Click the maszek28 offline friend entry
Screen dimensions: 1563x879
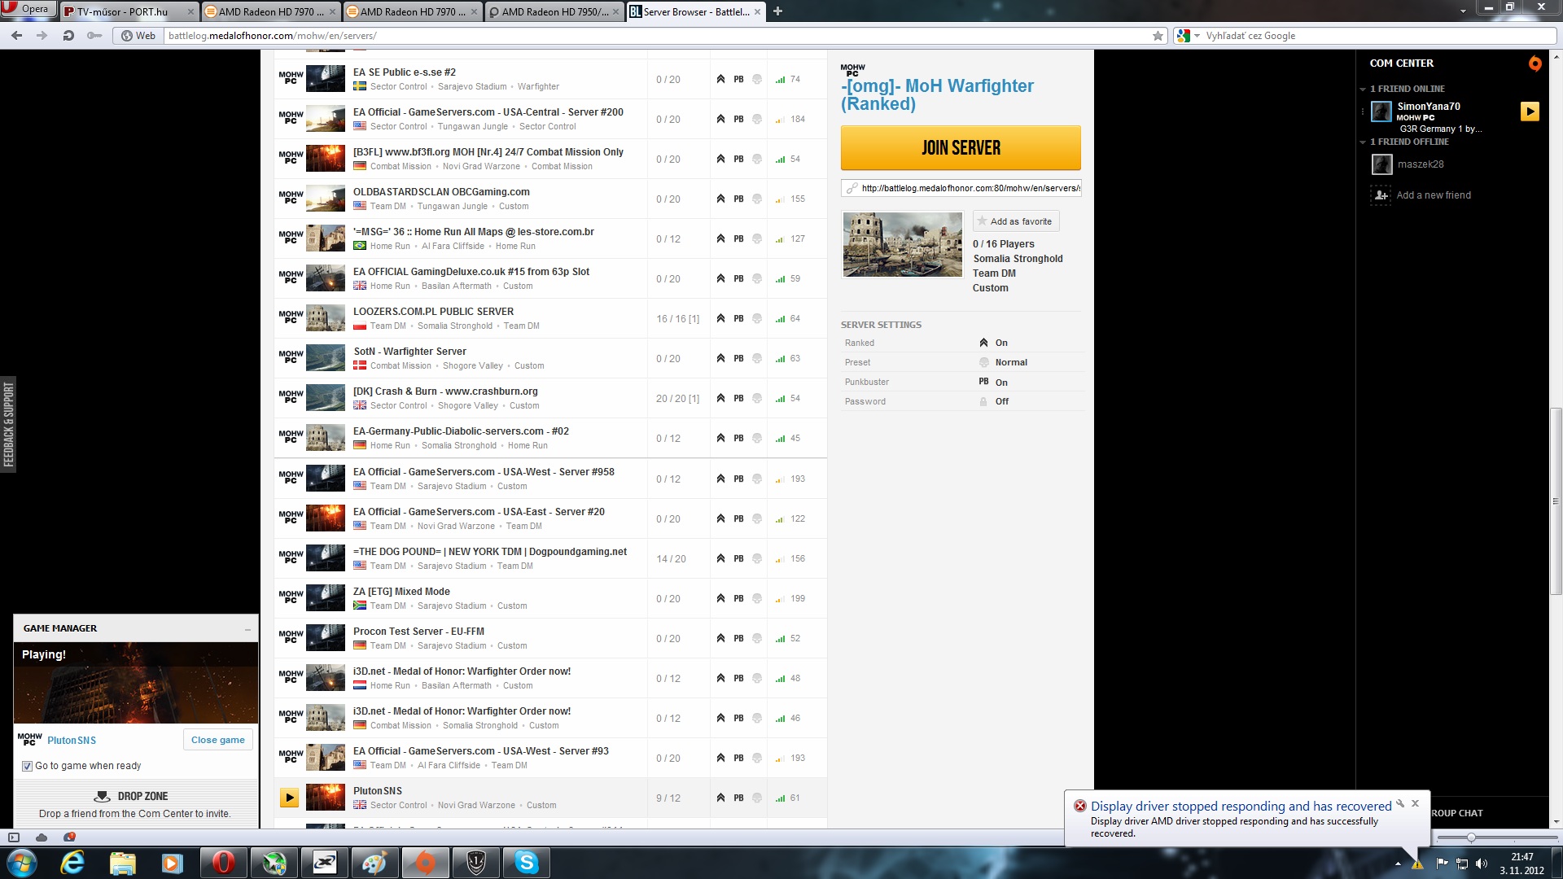pos(1421,164)
